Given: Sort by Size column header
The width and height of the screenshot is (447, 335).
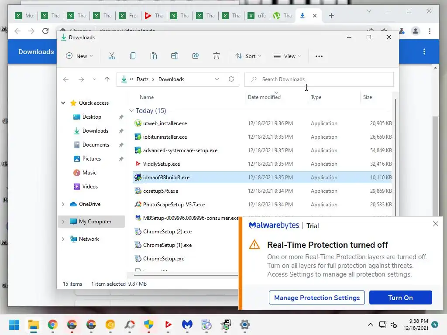Looking at the screenshot, I should tap(367, 97).
